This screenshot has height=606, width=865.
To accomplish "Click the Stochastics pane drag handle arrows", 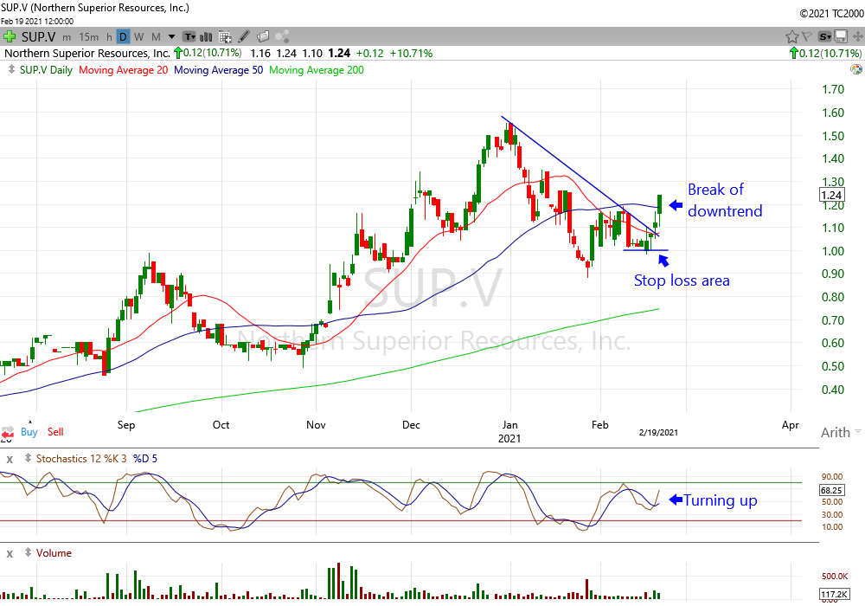I will tap(28, 458).
